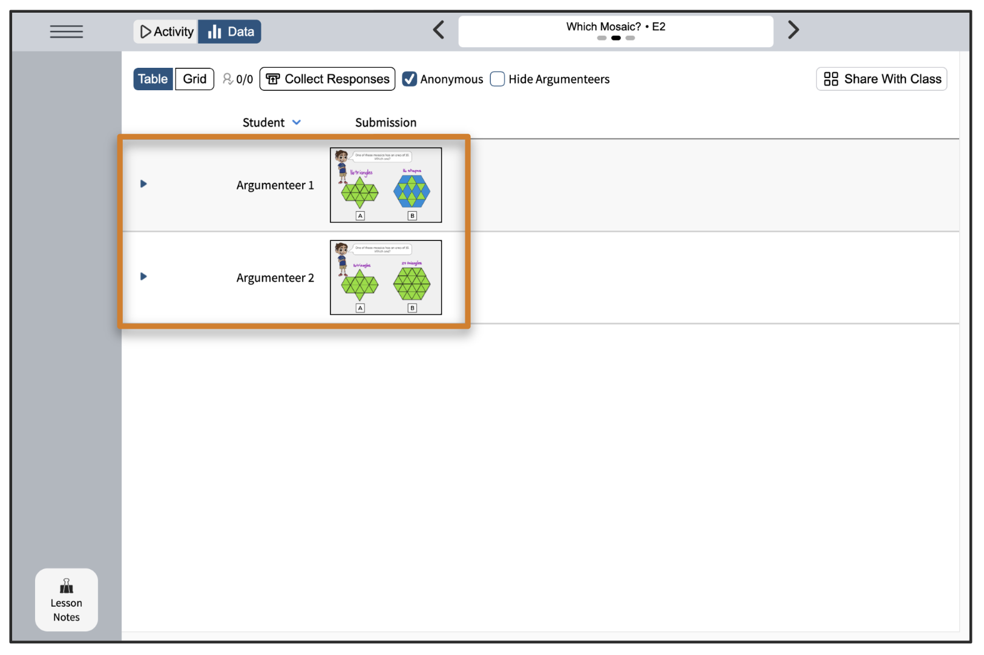Viewport: 984px width, 655px height.
Task: Go to next screen with right arrow
Action: point(793,30)
